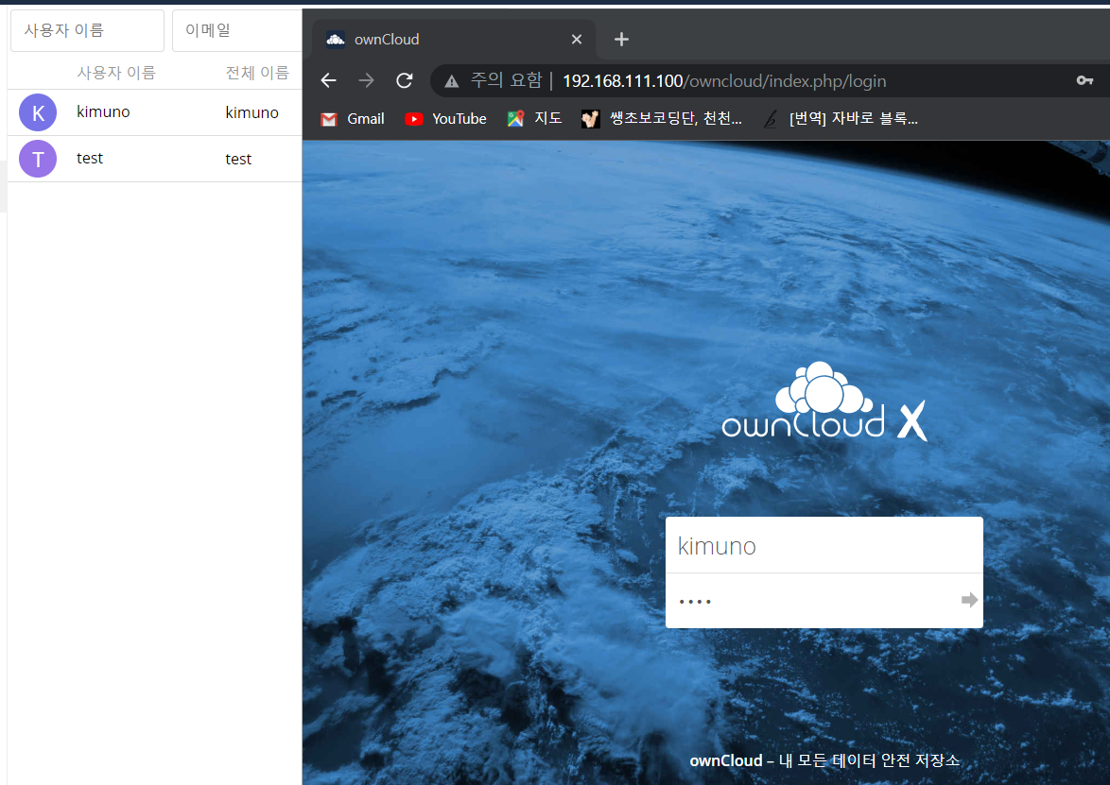Click the 주의 요함 security label
1110x785 pixels.
tap(506, 80)
